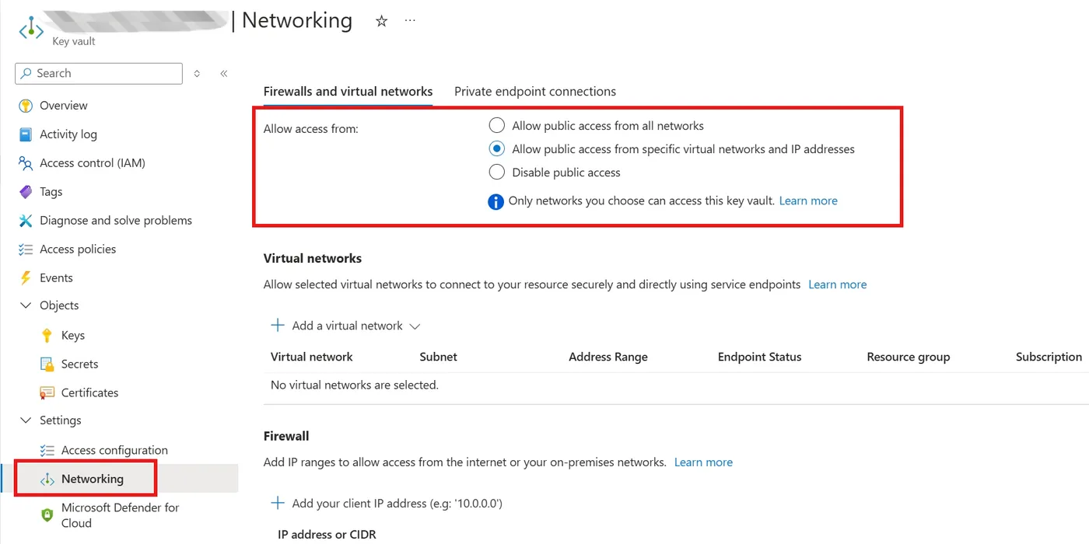Open the Tags icon in sidebar
The width and height of the screenshot is (1089, 544).
26,192
